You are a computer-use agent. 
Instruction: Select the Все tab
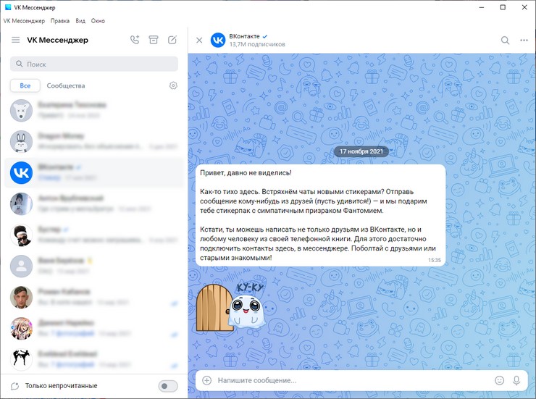point(25,85)
